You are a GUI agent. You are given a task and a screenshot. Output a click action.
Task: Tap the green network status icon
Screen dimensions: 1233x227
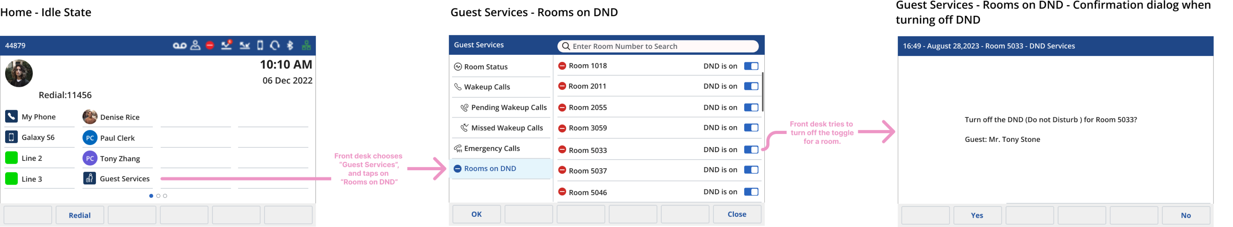306,46
